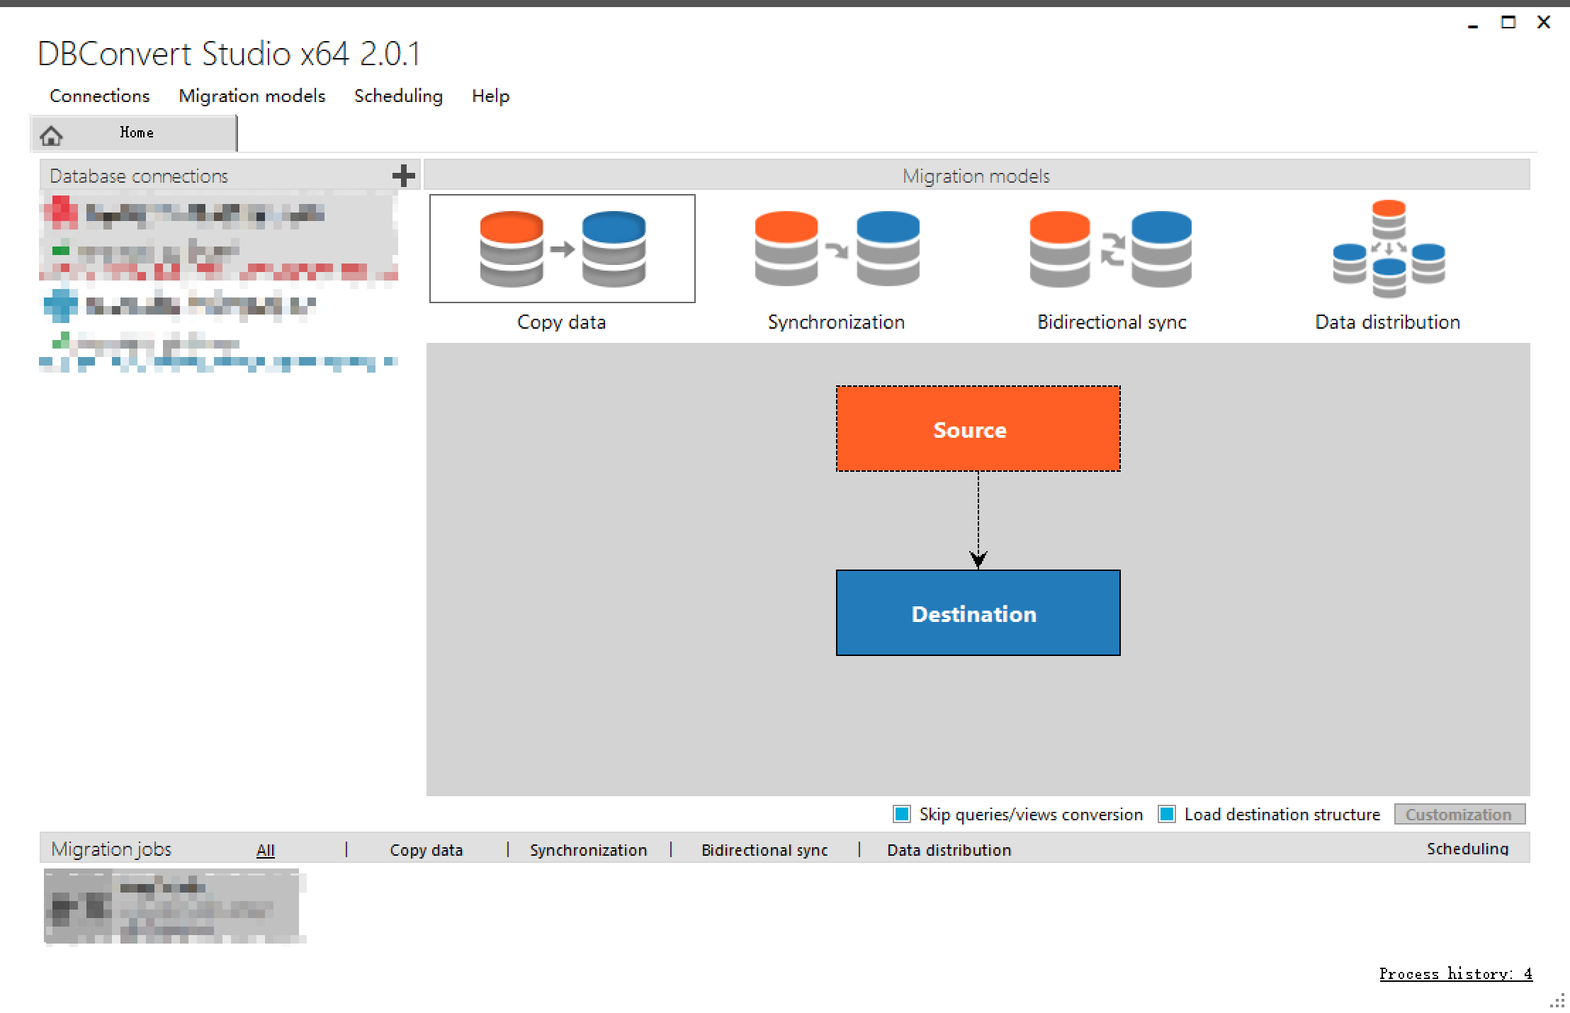
Task: Select the Copy data migration model icon
Action: click(x=563, y=249)
